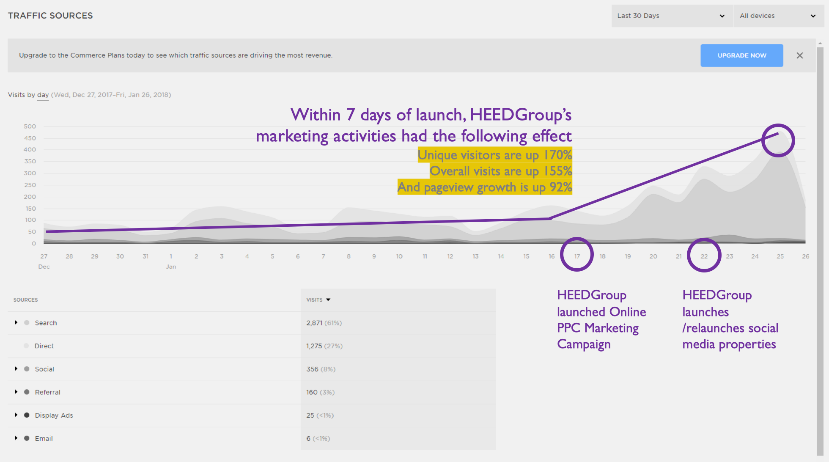Viewport: 829px width, 462px height.
Task: Click the 27 Dec date label on axis
Action: tap(44, 261)
